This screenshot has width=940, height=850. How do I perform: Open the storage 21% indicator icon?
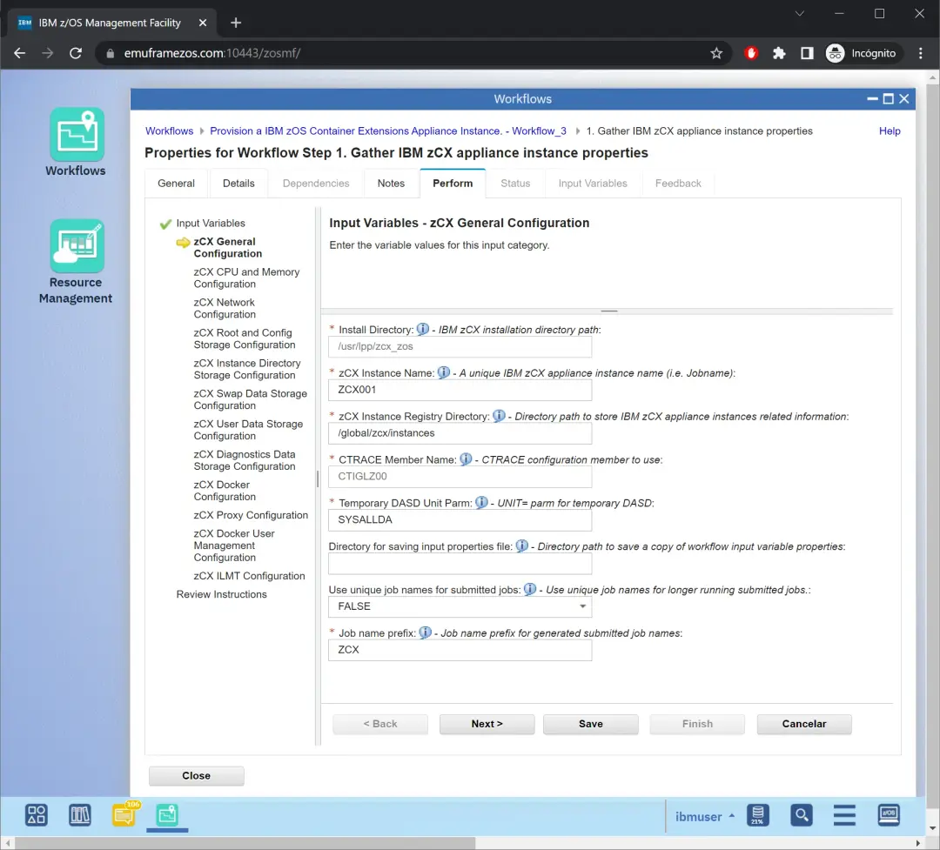click(x=758, y=815)
